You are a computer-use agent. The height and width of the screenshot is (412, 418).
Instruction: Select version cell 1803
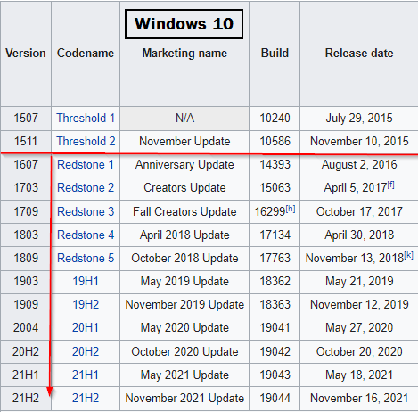point(26,235)
